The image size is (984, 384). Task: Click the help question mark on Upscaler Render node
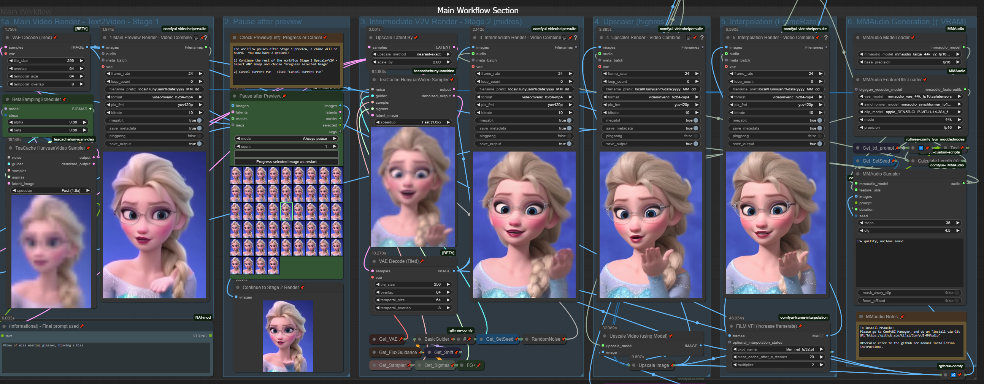click(702, 38)
